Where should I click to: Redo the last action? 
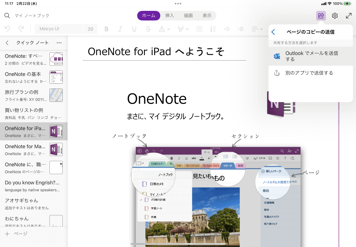point(21,29)
